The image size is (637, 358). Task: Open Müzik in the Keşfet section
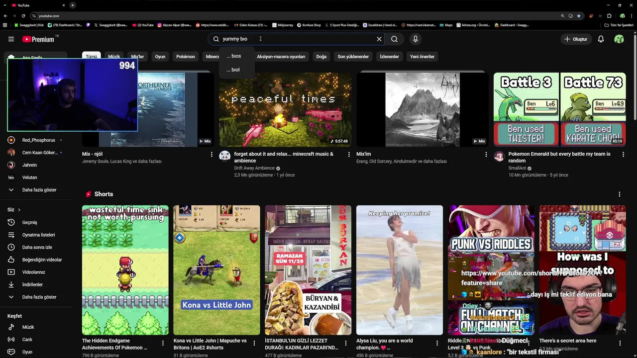pyautogui.click(x=36, y=327)
